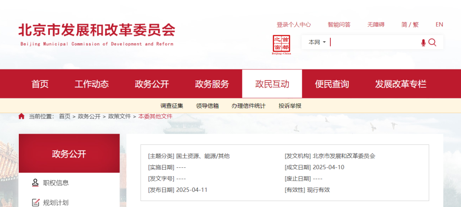Open 规划计划 sidebar item

56,203
